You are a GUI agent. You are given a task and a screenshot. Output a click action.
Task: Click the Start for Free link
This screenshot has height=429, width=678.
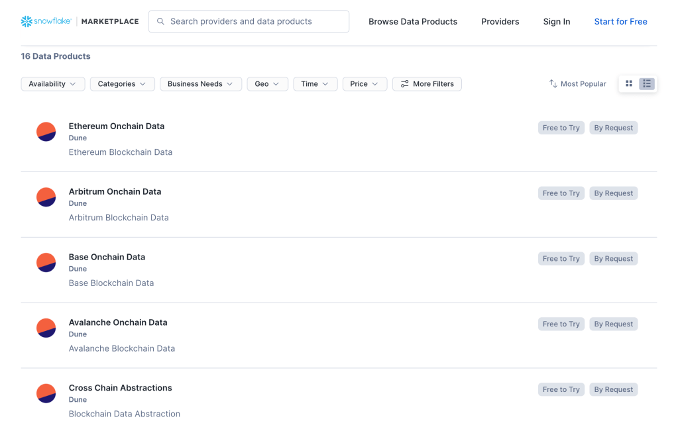point(620,22)
